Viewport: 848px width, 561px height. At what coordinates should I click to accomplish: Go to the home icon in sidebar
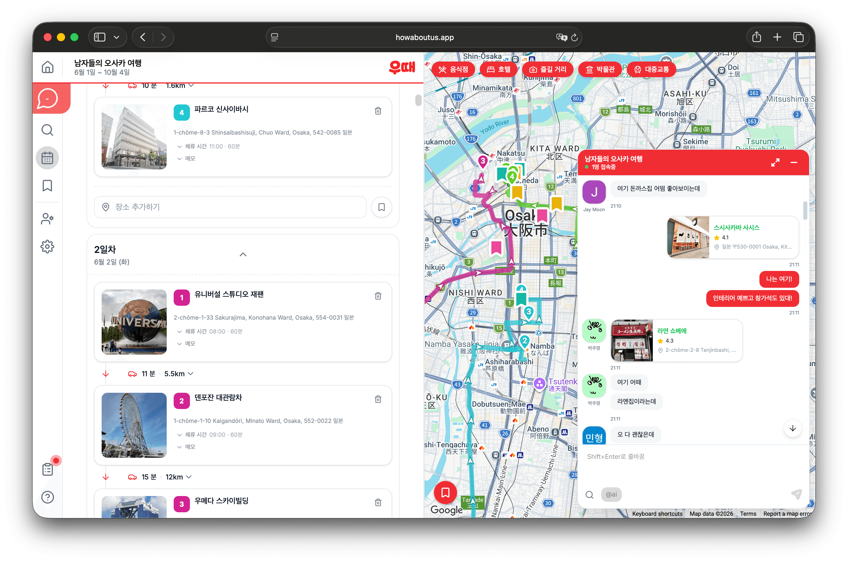pyautogui.click(x=47, y=67)
